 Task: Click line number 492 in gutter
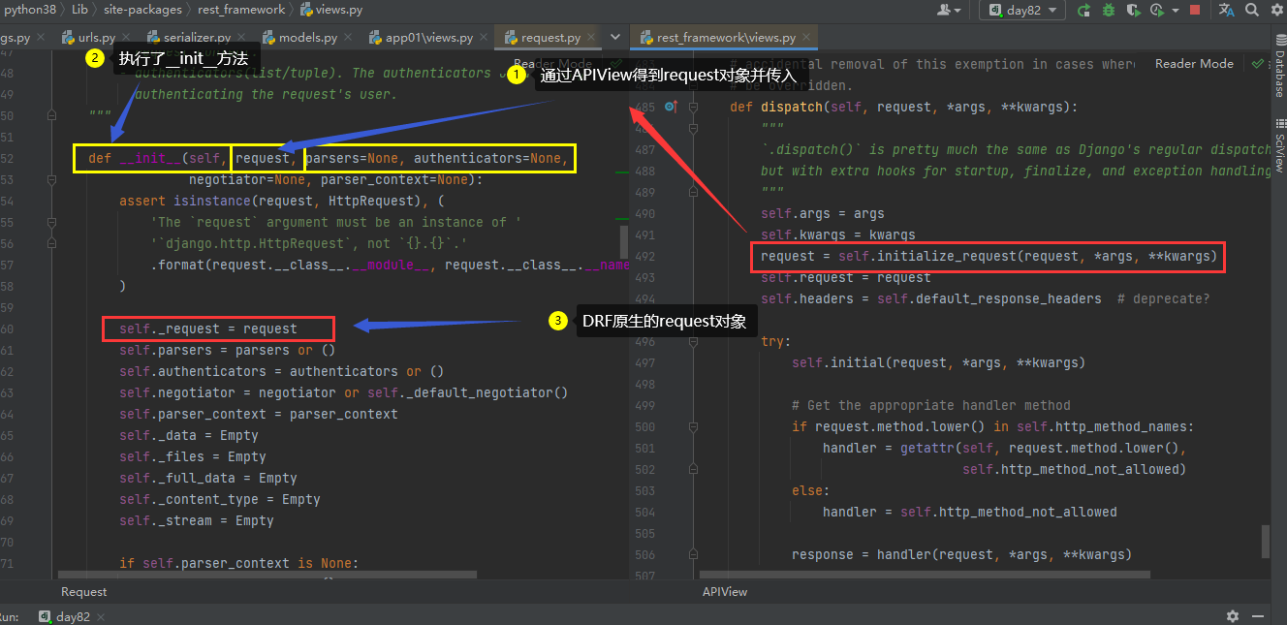645,256
